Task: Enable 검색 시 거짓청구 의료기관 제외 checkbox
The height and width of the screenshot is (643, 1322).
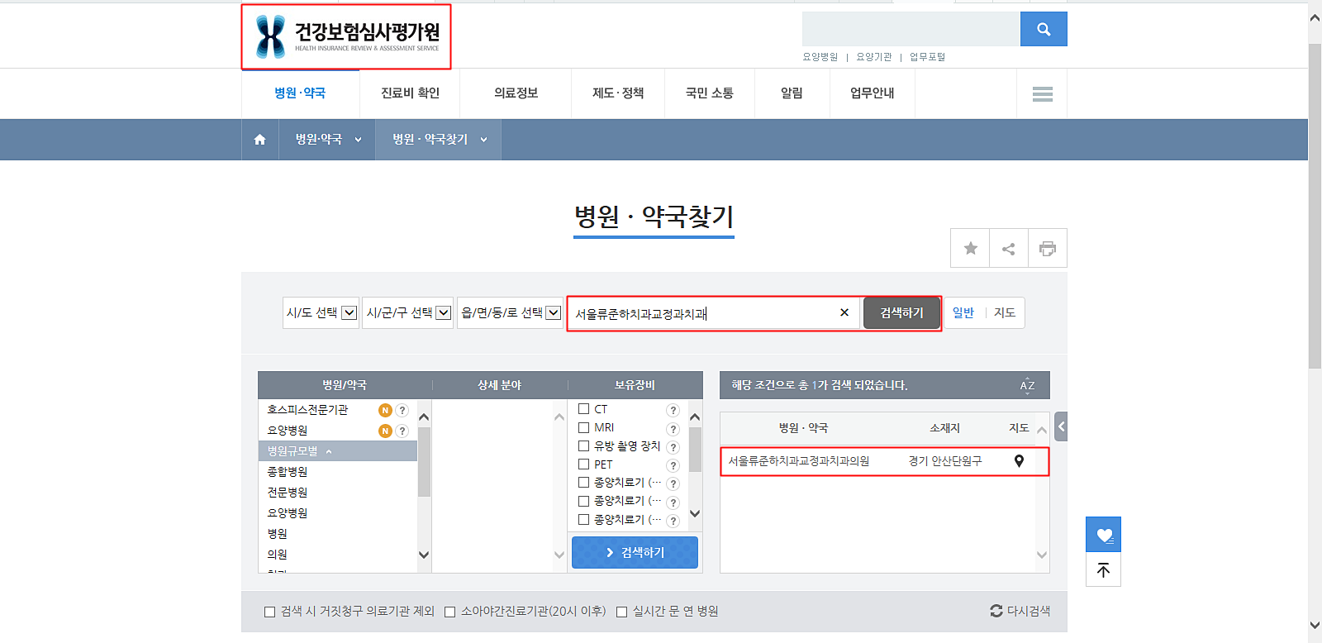Action: (269, 612)
